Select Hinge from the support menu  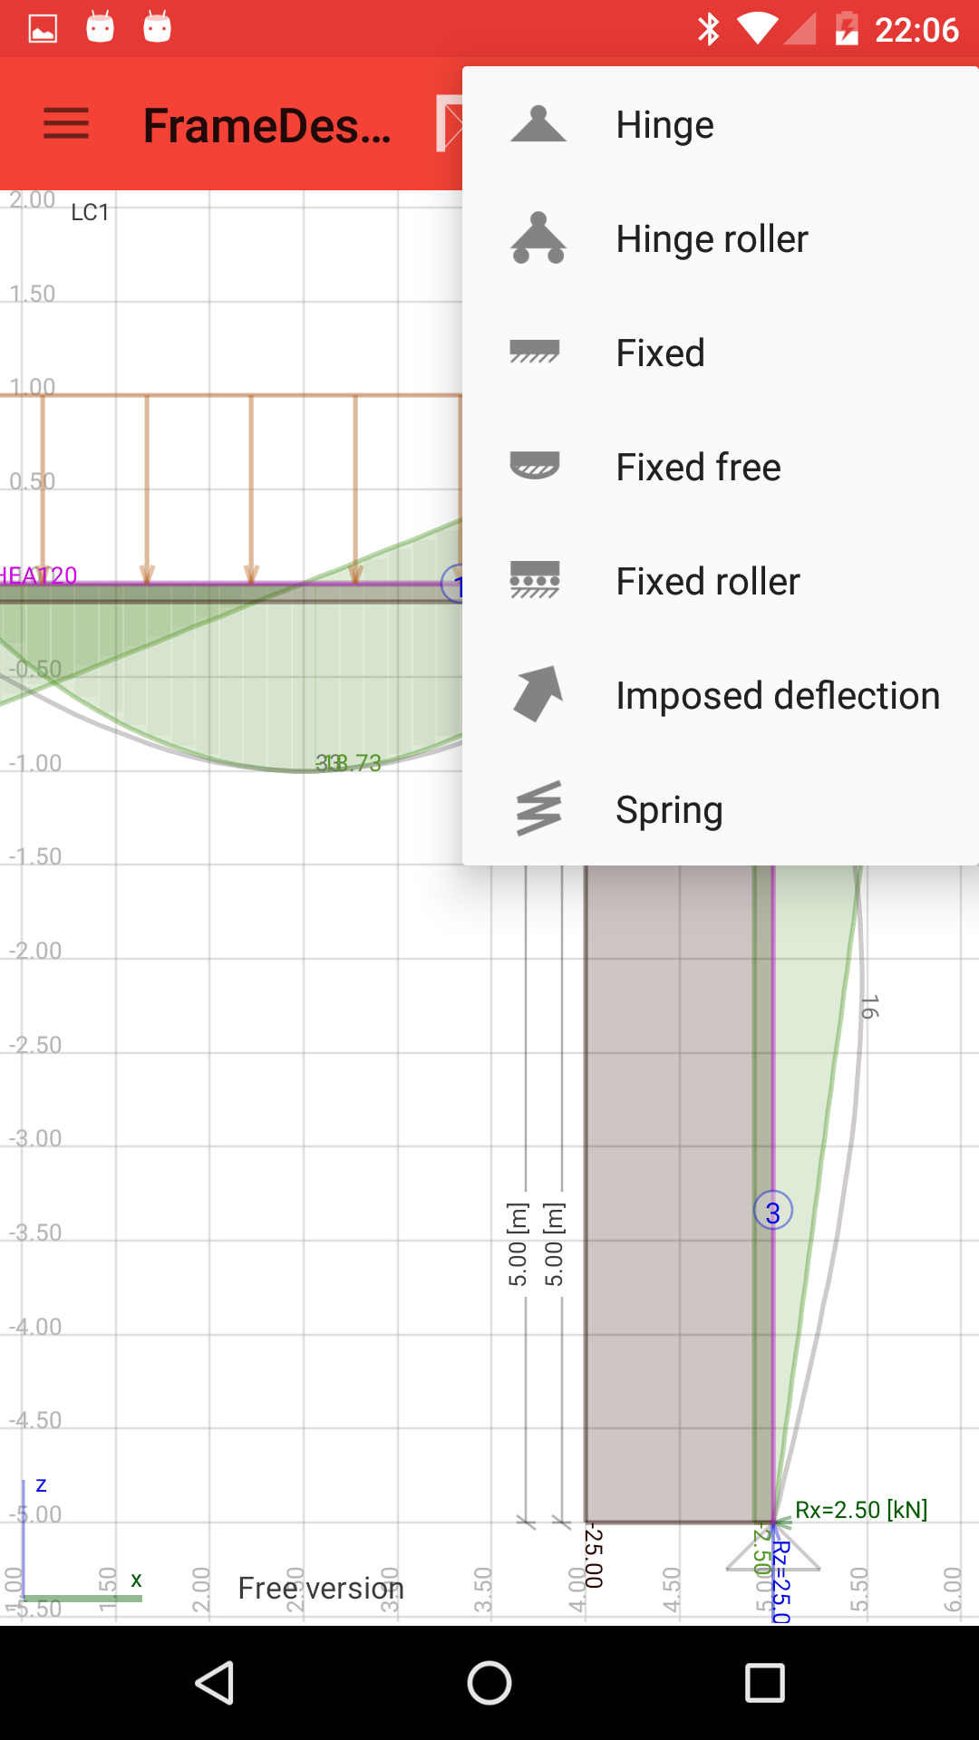coord(664,124)
